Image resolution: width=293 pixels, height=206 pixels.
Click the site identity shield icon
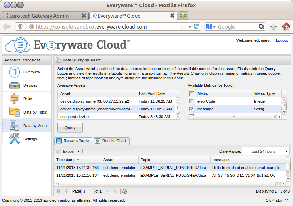point(21,27)
